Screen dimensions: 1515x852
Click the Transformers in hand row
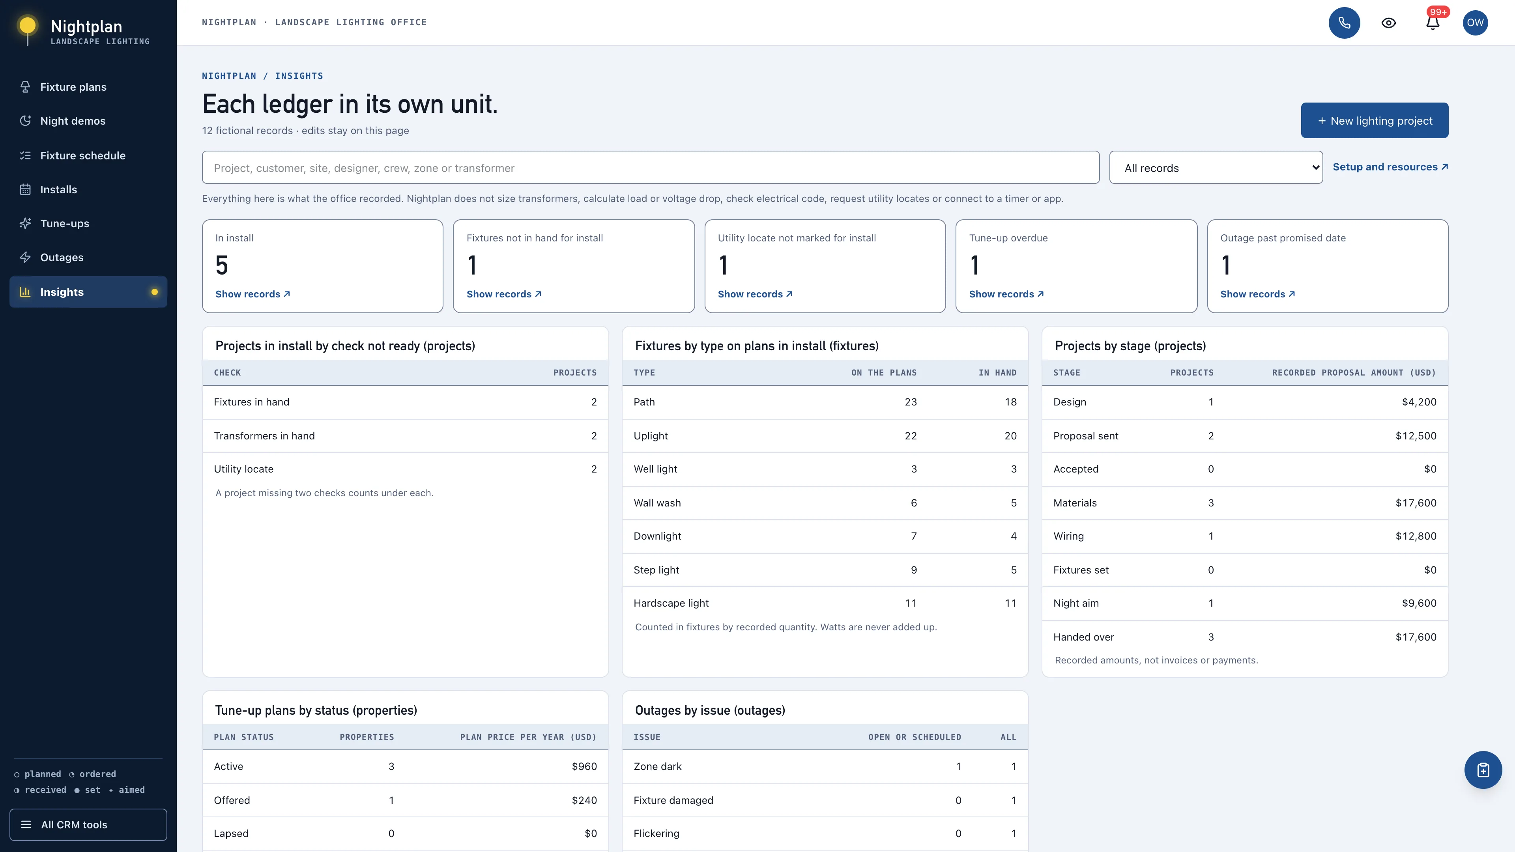point(405,436)
